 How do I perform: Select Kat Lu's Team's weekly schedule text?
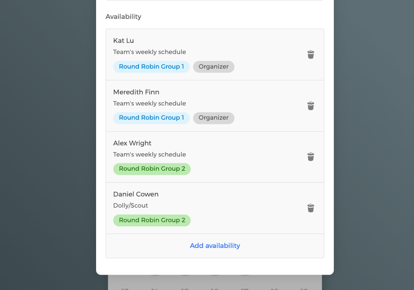pos(149,52)
